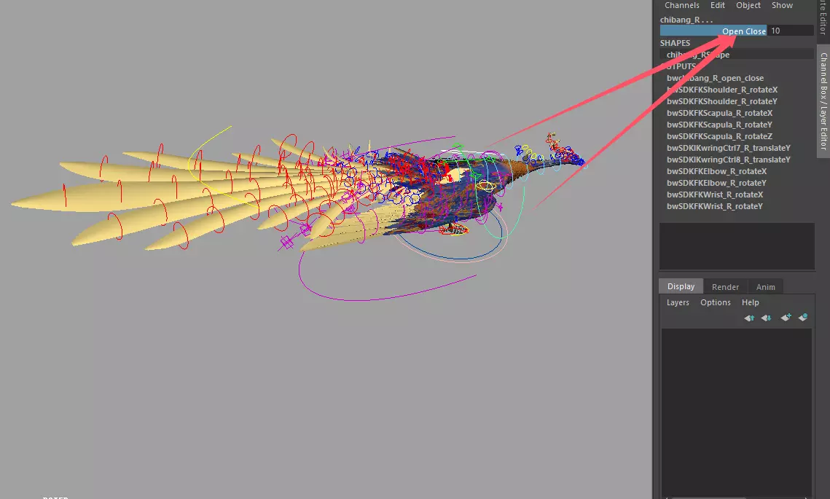
Task: Select bwSDKFKScapula_R_rotateY output
Action: point(719,125)
